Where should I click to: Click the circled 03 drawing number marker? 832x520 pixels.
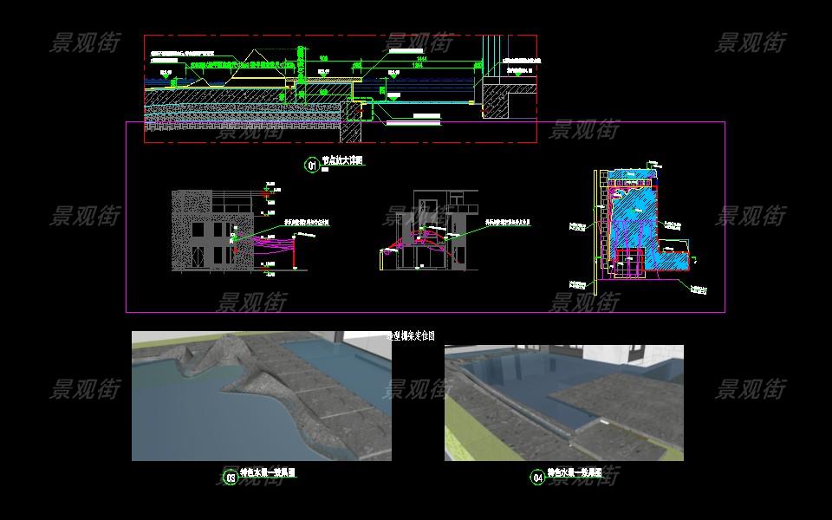tap(231, 478)
